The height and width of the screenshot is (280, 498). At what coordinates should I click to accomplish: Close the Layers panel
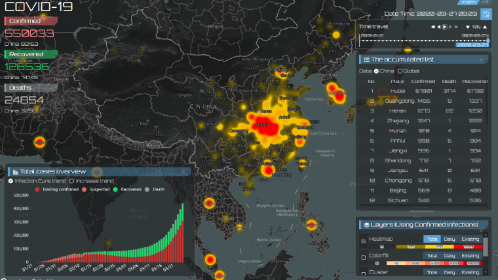[481, 230]
